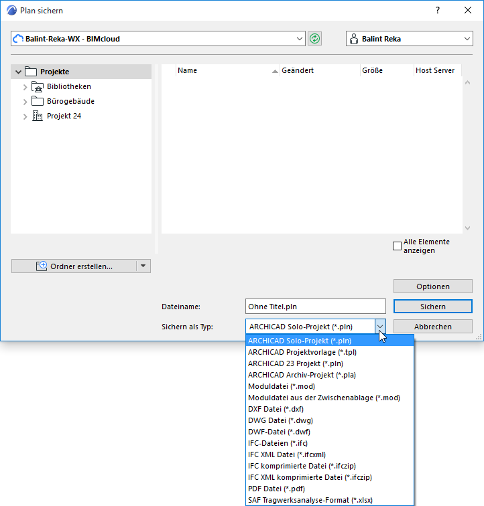Click the Bürogebäude folder icon

pyautogui.click(x=38, y=101)
